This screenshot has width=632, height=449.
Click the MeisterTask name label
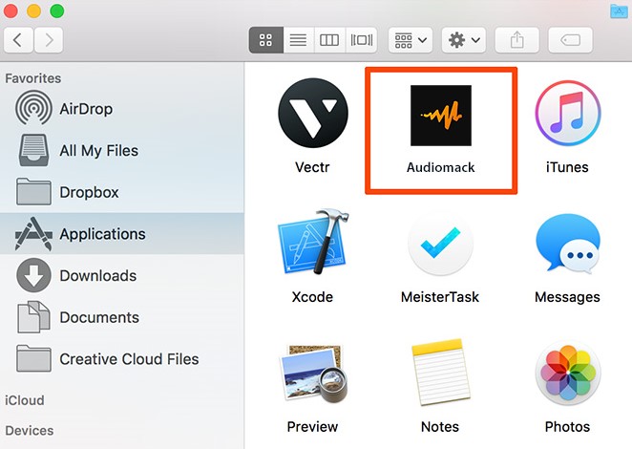[440, 297]
